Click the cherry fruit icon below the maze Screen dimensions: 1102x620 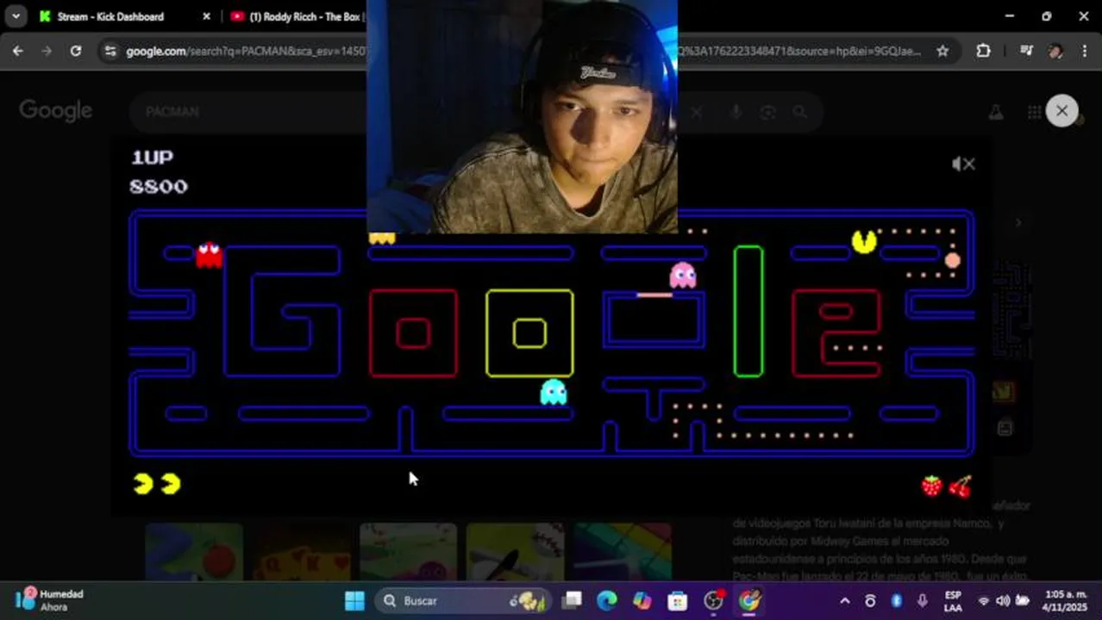click(960, 487)
